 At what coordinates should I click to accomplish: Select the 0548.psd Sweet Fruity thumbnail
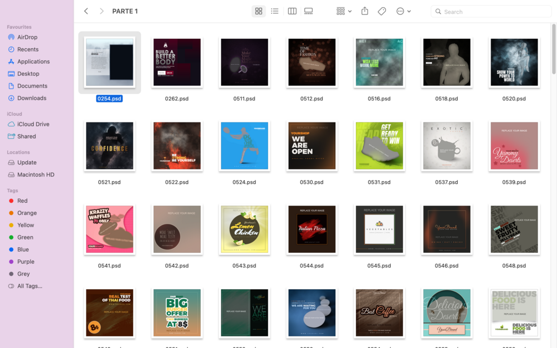[514, 229]
